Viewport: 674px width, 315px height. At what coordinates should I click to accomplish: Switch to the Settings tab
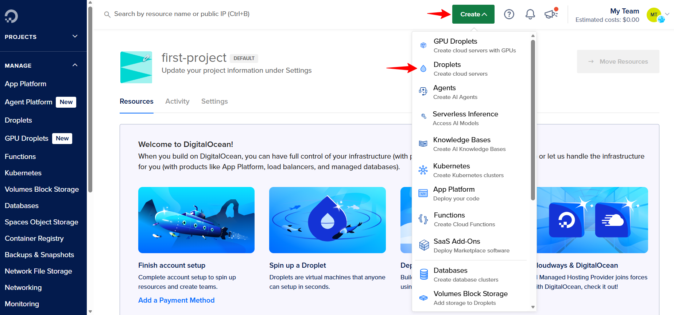pyautogui.click(x=214, y=101)
